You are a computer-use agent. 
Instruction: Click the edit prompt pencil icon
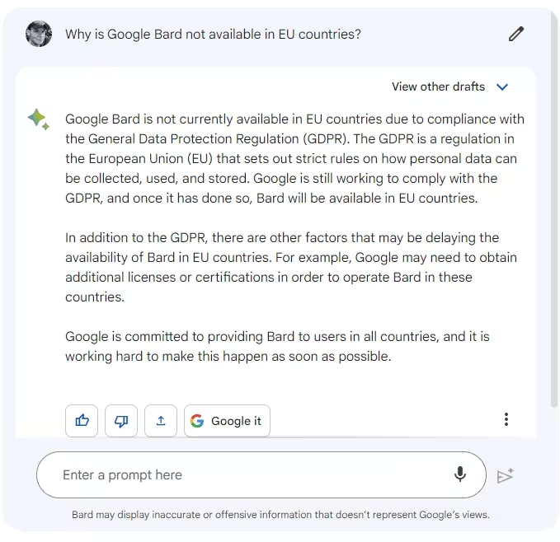(516, 34)
